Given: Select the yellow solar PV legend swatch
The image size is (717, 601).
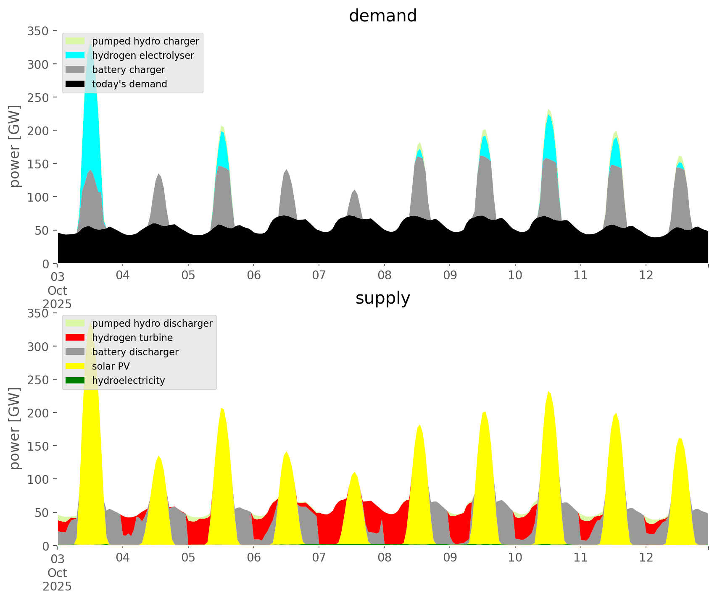Looking at the screenshot, I should pyautogui.click(x=75, y=366).
